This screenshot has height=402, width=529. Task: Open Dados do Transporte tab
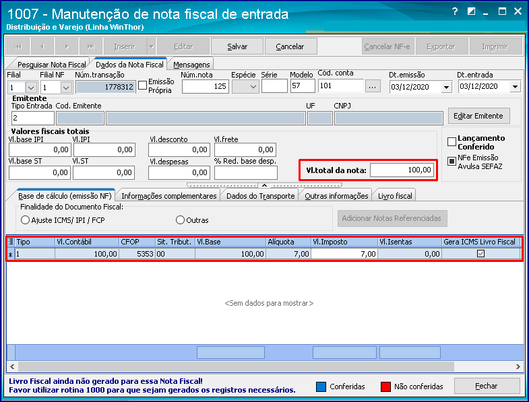point(260,196)
